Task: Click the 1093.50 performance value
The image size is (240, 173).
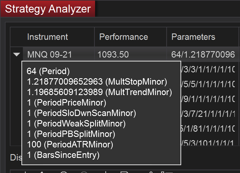Action: pos(113,54)
